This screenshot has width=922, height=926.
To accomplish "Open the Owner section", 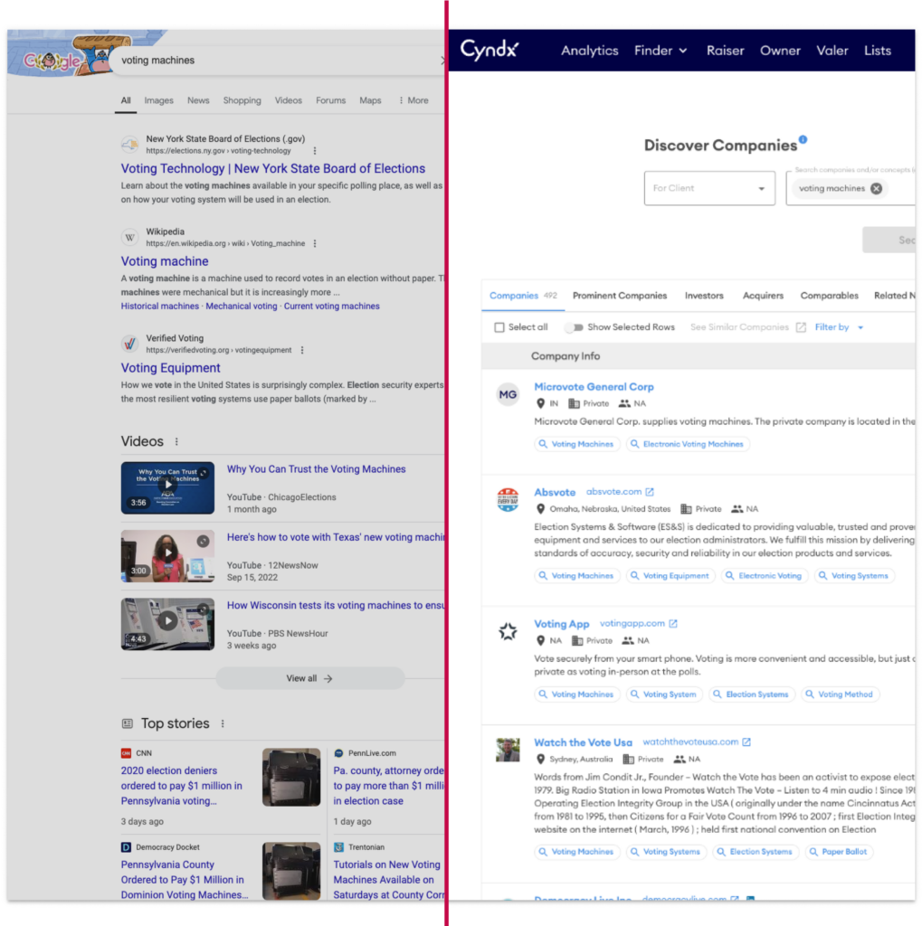I will (x=780, y=51).
